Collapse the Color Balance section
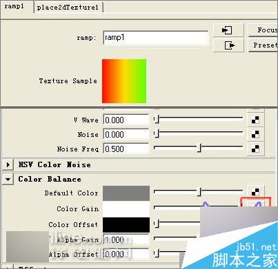Image resolution: width=278 pixels, height=269 pixels. (x=8, y=179)
